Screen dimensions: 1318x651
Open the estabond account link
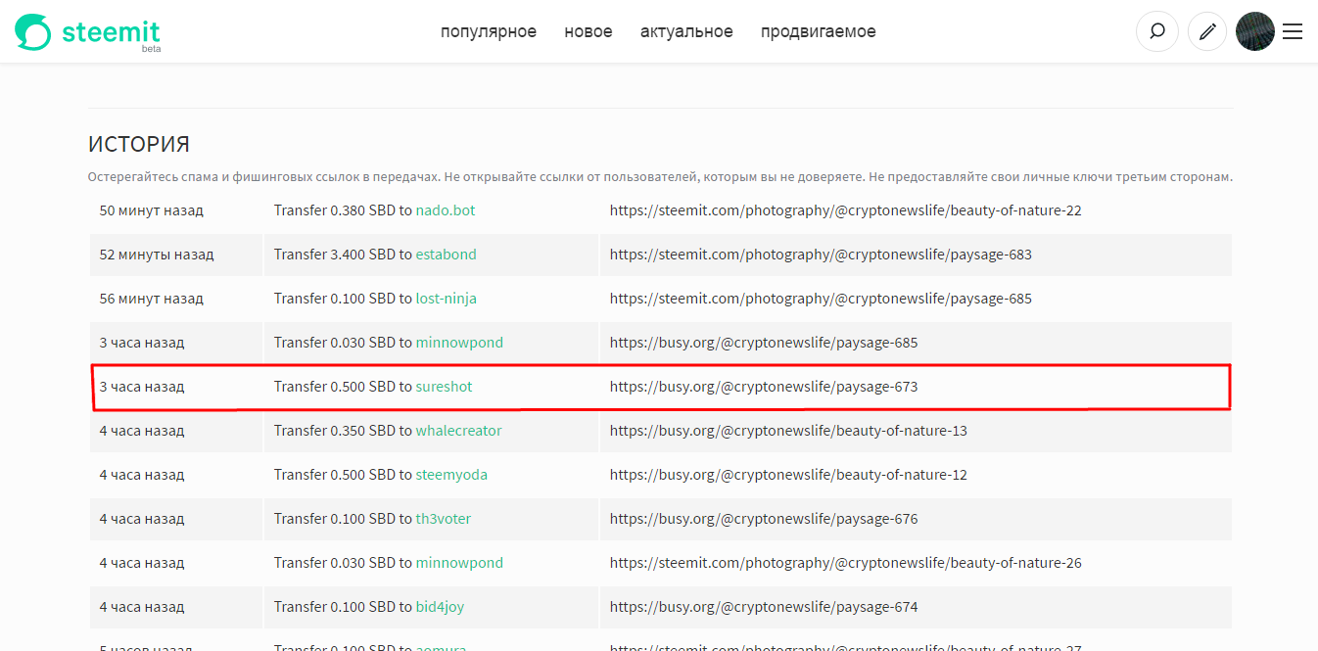[x=447, y=255]
